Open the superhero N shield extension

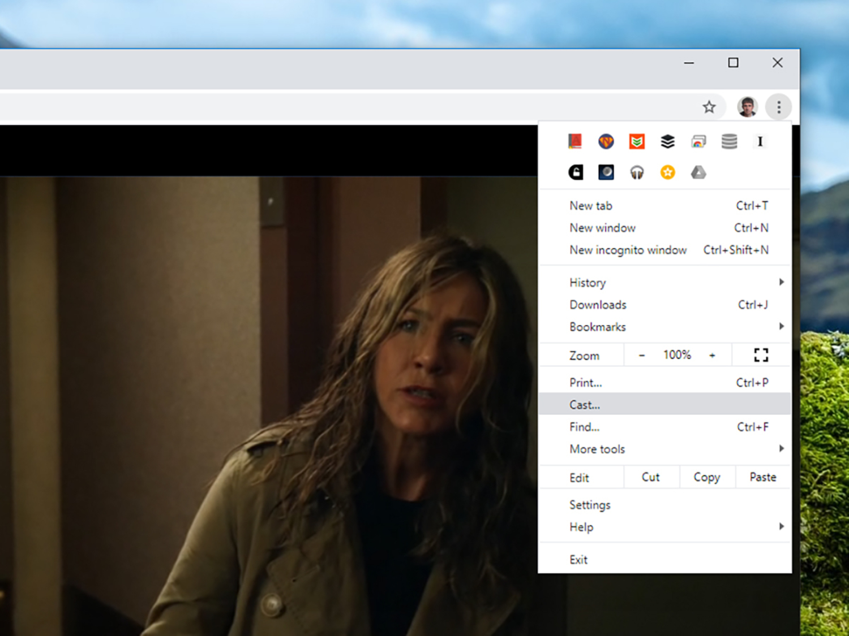click(x=606, y=141)
